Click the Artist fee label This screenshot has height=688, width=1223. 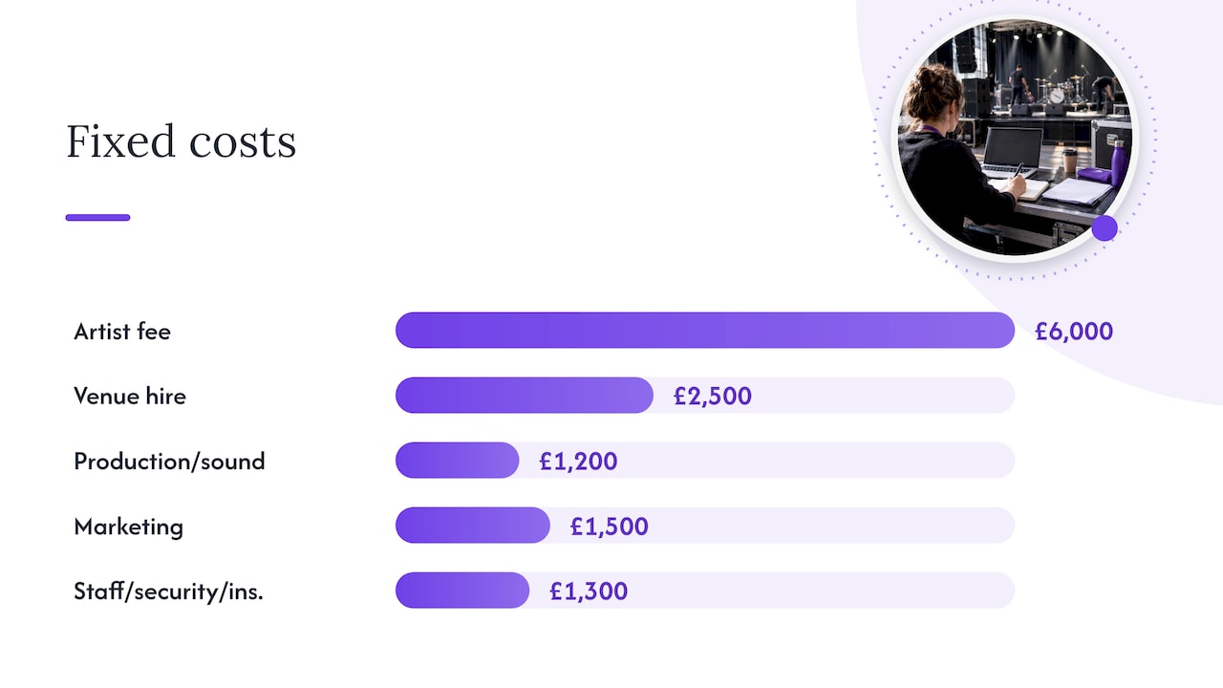click(x=122, y=332)
